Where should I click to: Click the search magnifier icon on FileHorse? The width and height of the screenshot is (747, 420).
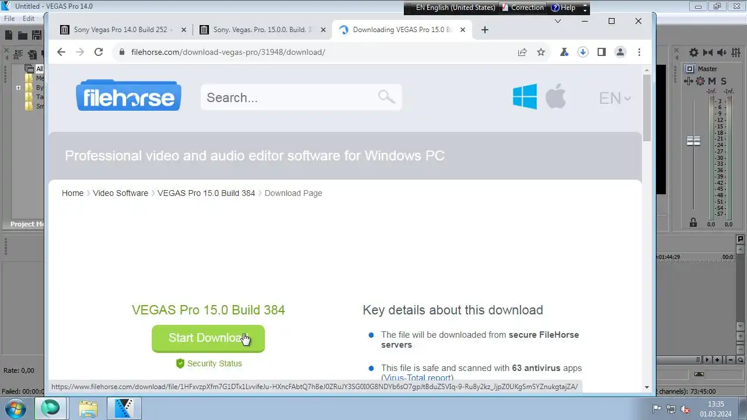pyautogui.click(x=386, y=97)
